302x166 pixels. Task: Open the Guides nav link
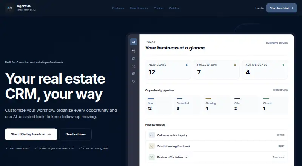click(x=174, y=8)
